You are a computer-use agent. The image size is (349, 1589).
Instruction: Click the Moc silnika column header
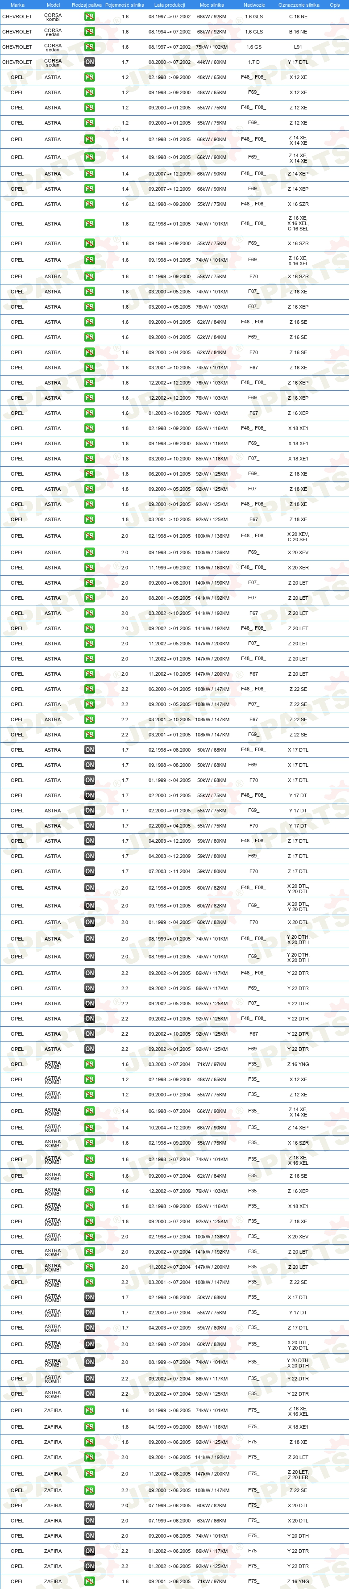(x=212, y=5)
